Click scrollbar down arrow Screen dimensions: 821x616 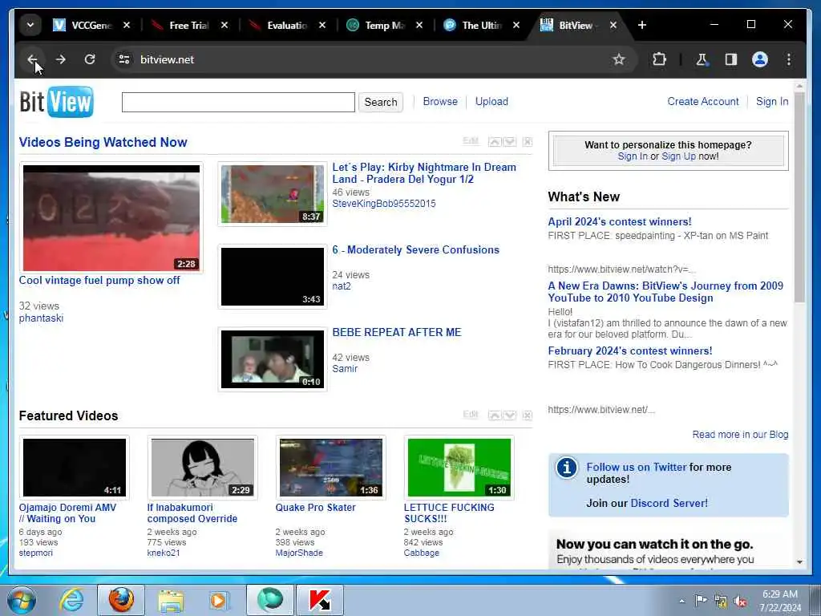coord(799,561)
